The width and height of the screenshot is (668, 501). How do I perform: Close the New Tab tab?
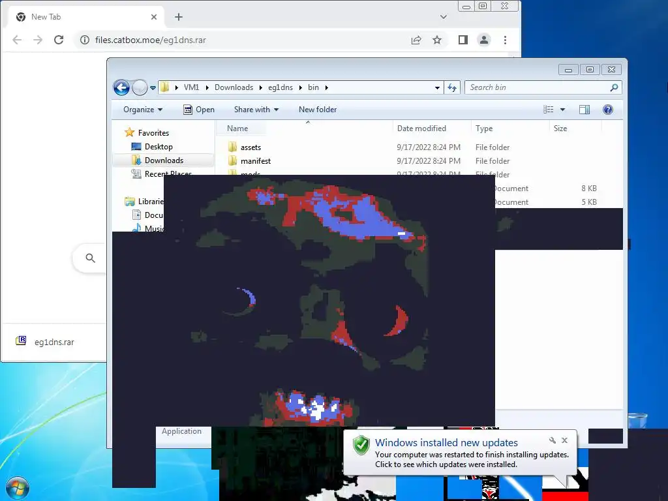point(154,17)
